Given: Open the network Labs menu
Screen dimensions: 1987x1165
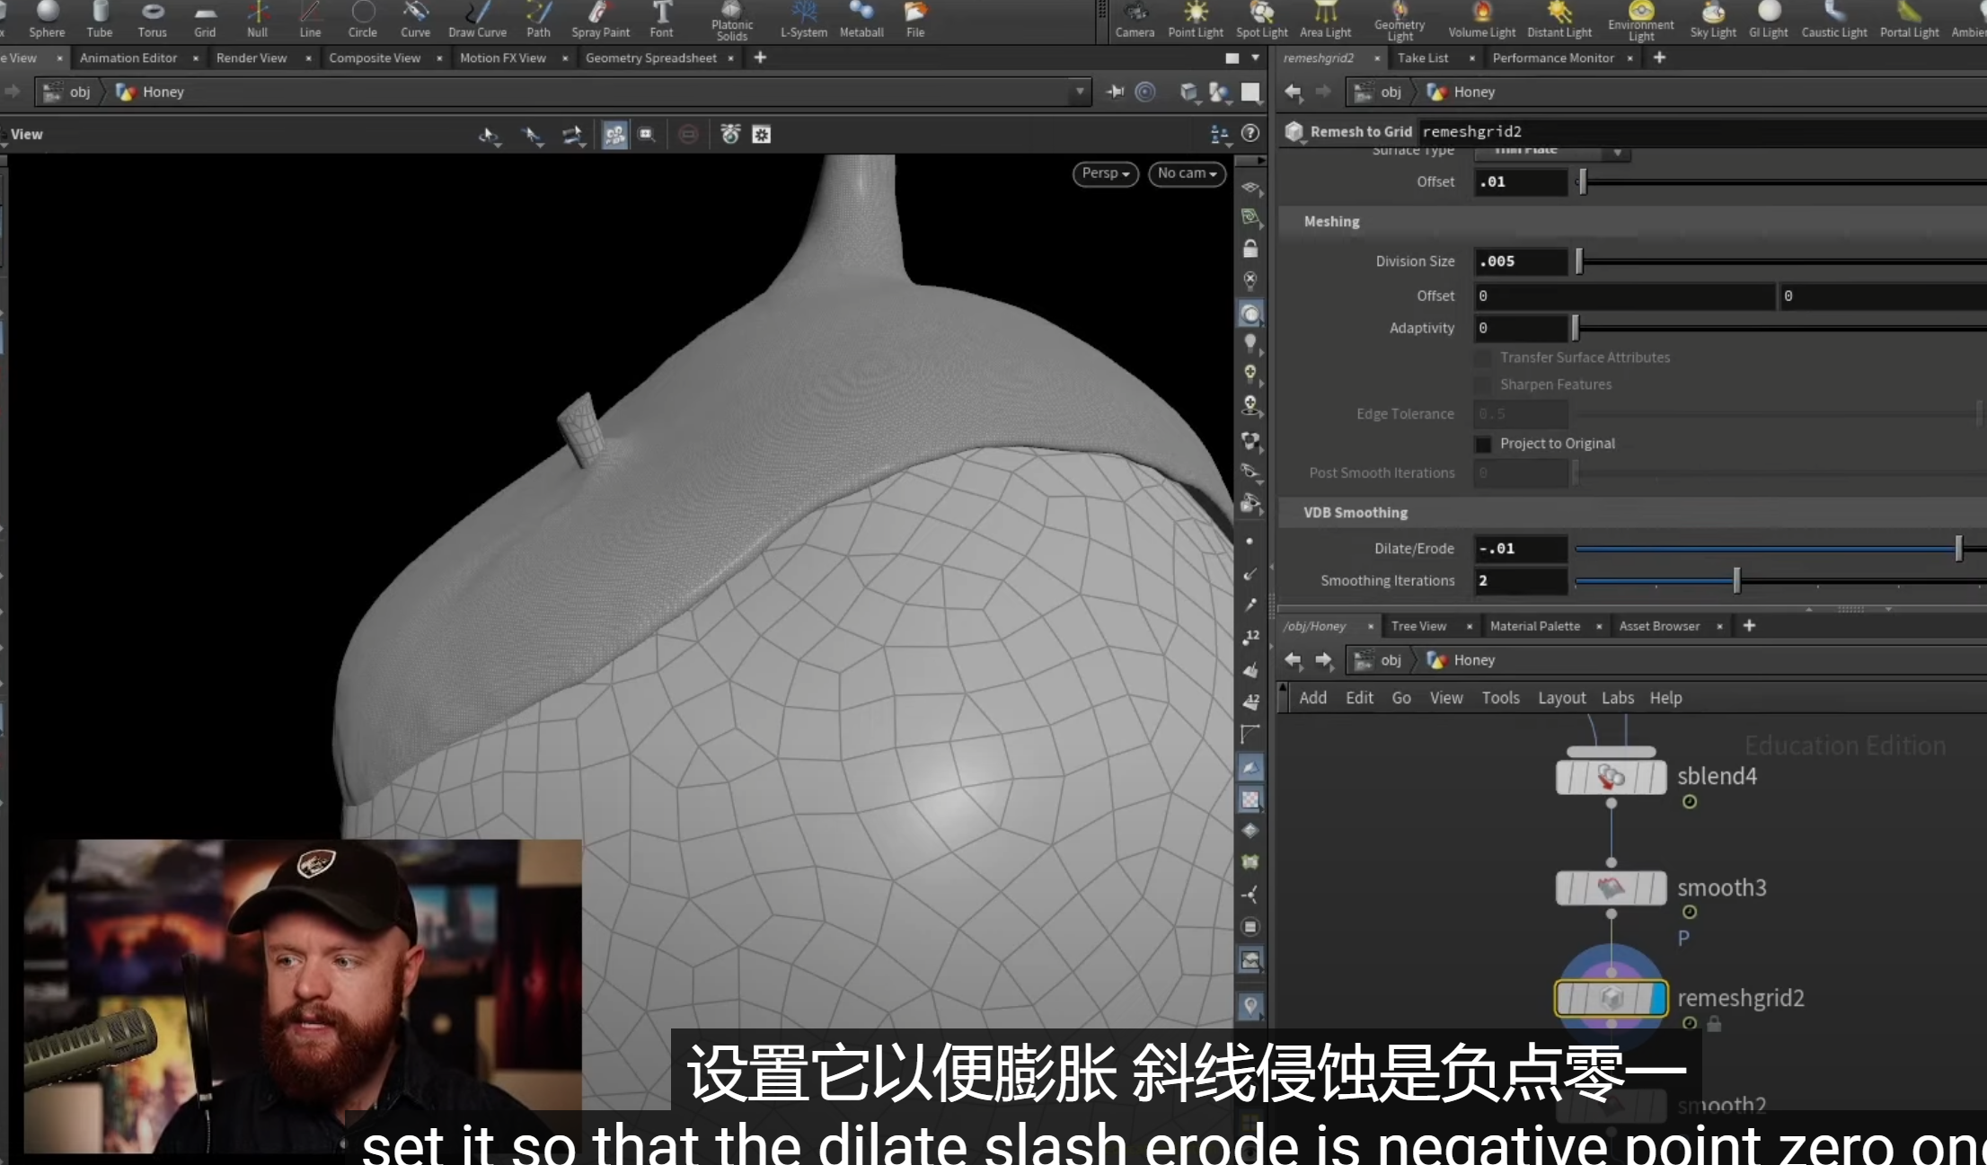Looking at the screenshot, I should pyautogui.click(x=1618, y=698).
